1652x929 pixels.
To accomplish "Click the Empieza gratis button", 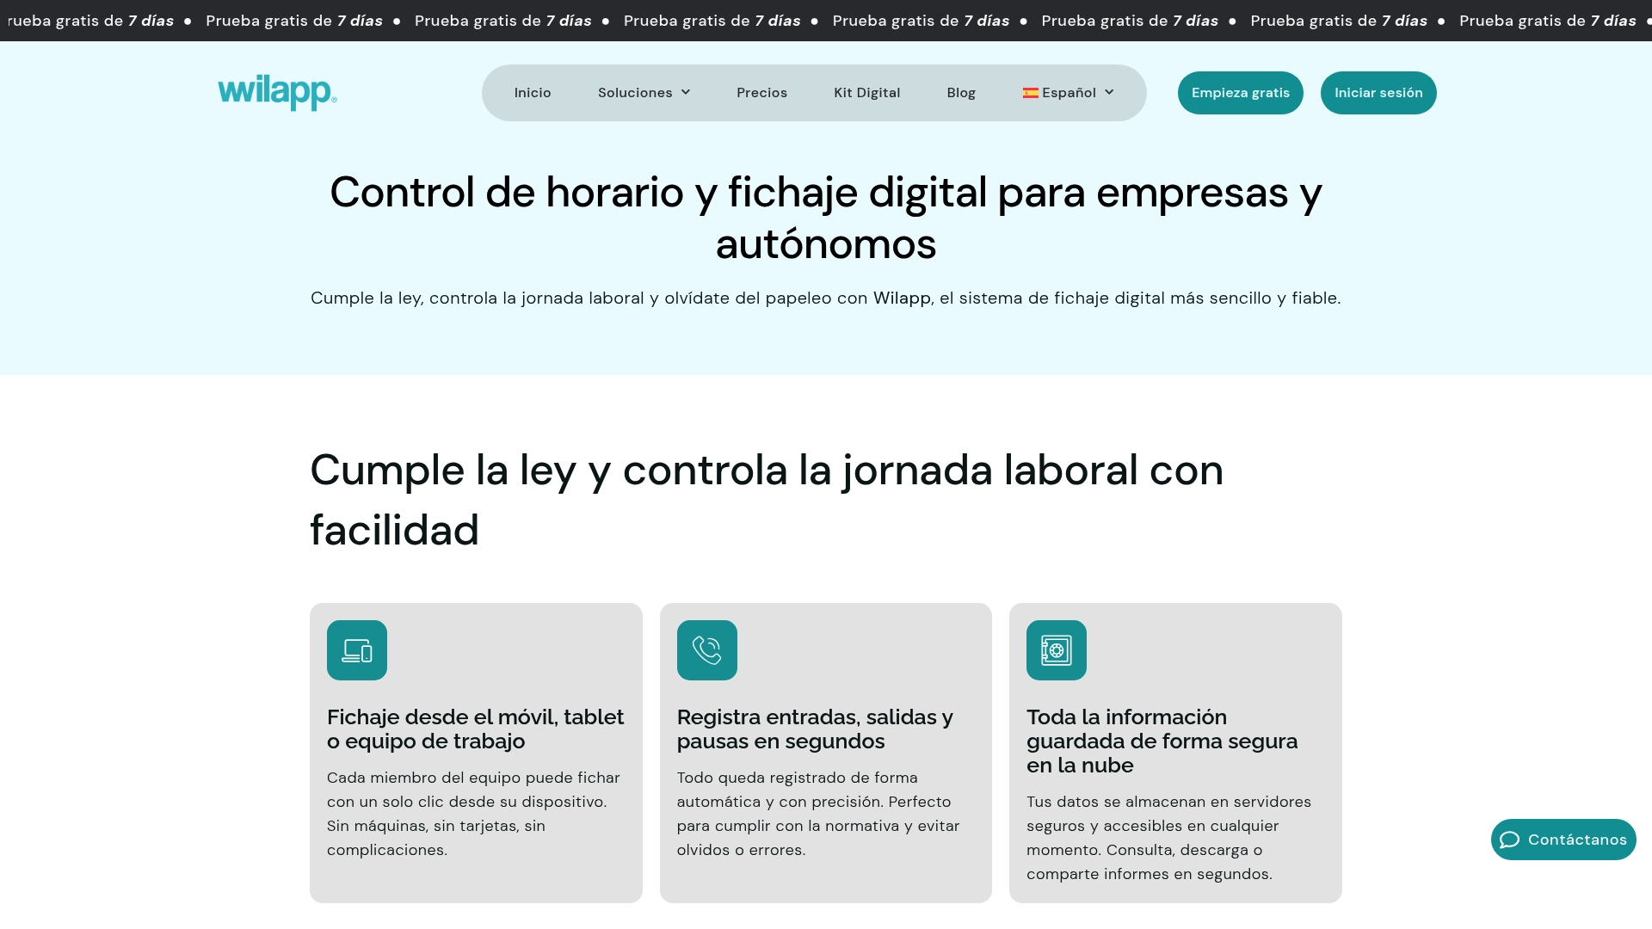I will pyautogui.click(x=1241, y=93).
